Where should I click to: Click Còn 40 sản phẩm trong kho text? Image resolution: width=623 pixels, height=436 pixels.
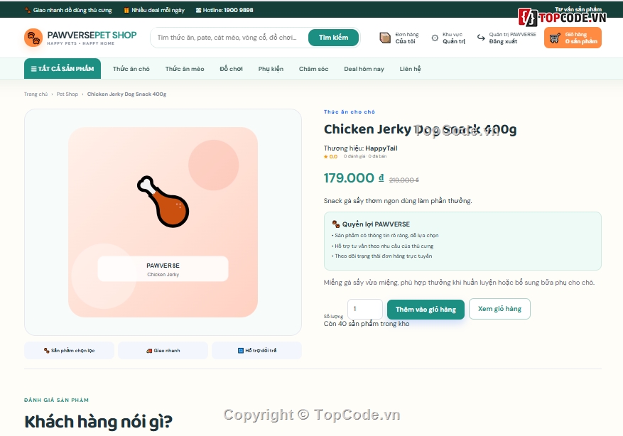367,324
